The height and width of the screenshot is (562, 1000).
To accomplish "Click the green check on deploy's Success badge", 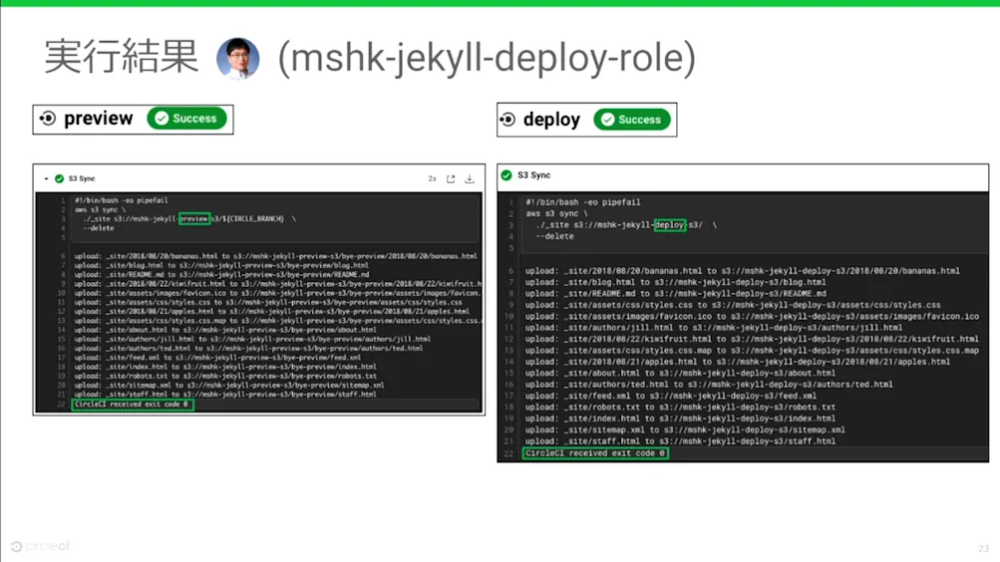I will [x=608, y=120].
